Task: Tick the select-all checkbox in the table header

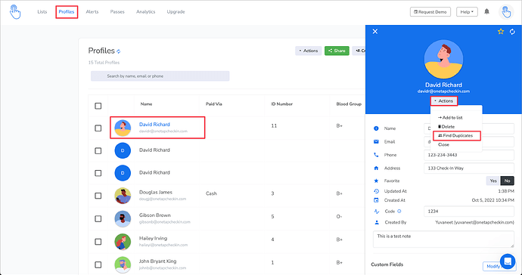Action: (98, 106)
